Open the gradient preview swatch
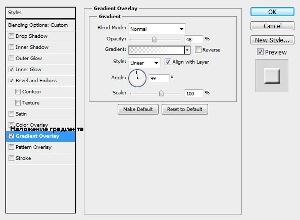Image resolution: width=300 pixels, height=220 pixels. 157,50
